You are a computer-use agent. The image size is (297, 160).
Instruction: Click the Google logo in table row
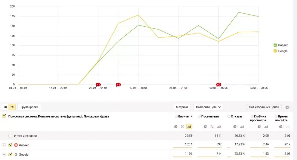pos(16,154)
